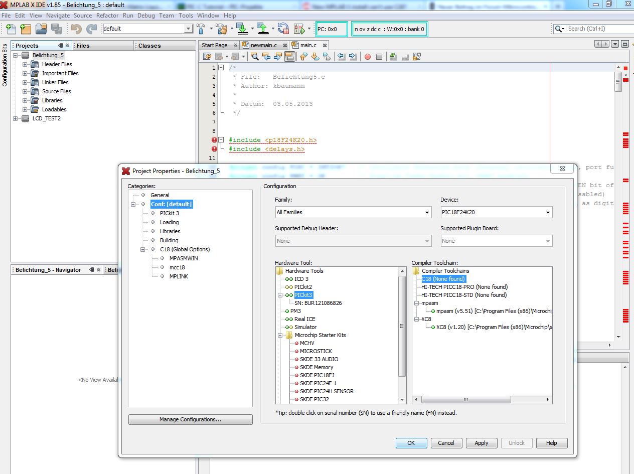Viewport: 634px width, 474px height.
Task: Build the project with the hammer icon
Action: click(201, 29)
